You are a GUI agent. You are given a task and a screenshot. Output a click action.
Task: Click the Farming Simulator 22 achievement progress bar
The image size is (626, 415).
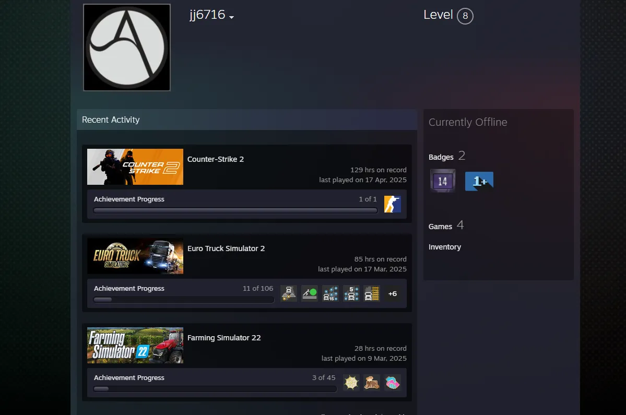[215, 389]
